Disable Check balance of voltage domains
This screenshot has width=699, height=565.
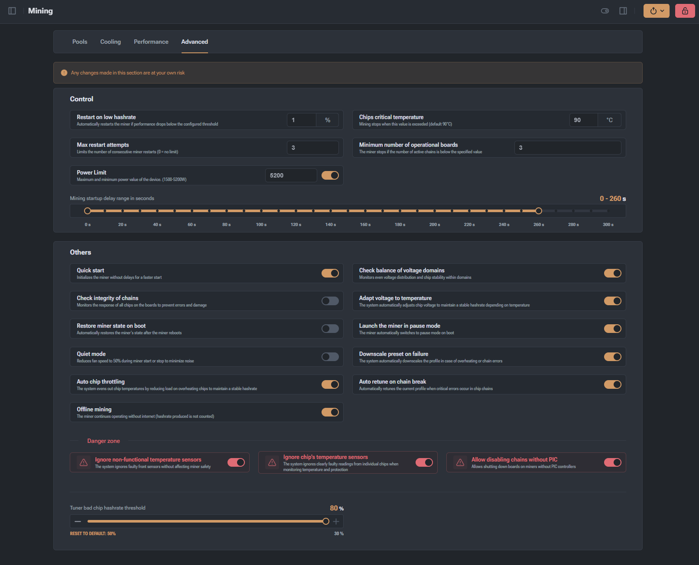[613, 273]
